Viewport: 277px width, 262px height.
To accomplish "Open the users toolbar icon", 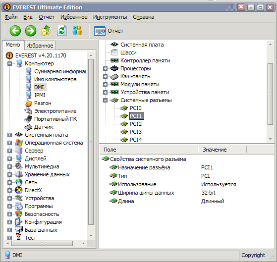I will coord(77,31).
